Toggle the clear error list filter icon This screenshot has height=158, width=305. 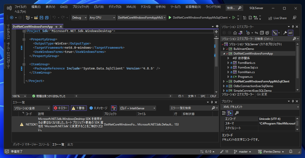(114, 108)
